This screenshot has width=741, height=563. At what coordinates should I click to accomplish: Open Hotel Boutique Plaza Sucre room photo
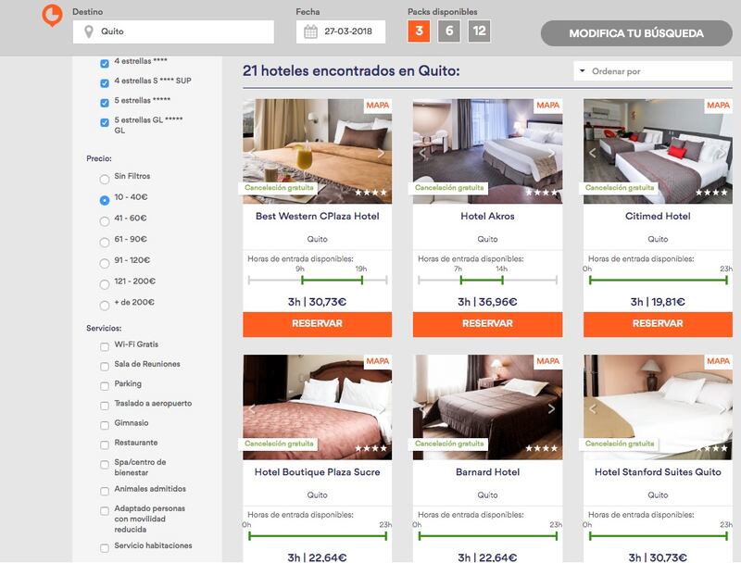317,407
